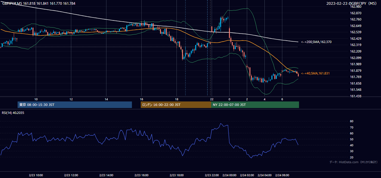381x178 pixels.
Task: Click the 2/24 02:00 date label
Action: [247, 175]
